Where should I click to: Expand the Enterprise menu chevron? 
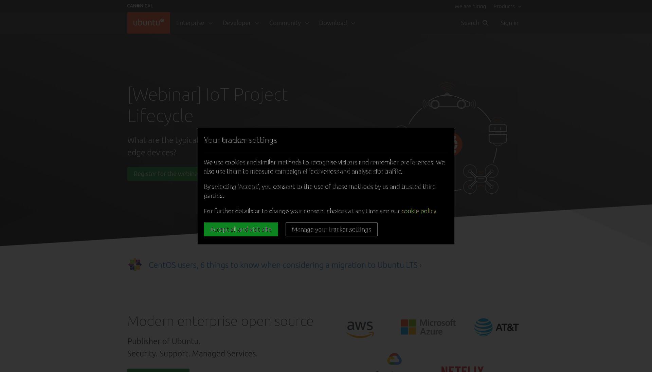point(211,23)
